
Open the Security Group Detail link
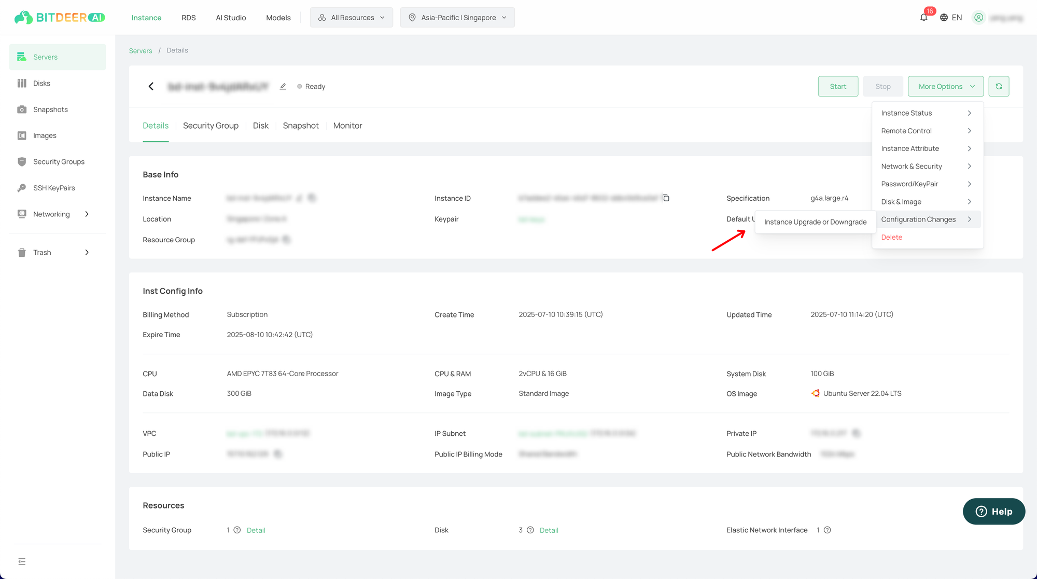coord(256,530)
